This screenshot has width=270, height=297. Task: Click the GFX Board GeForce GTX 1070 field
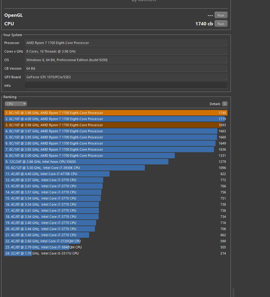(126, 77)
